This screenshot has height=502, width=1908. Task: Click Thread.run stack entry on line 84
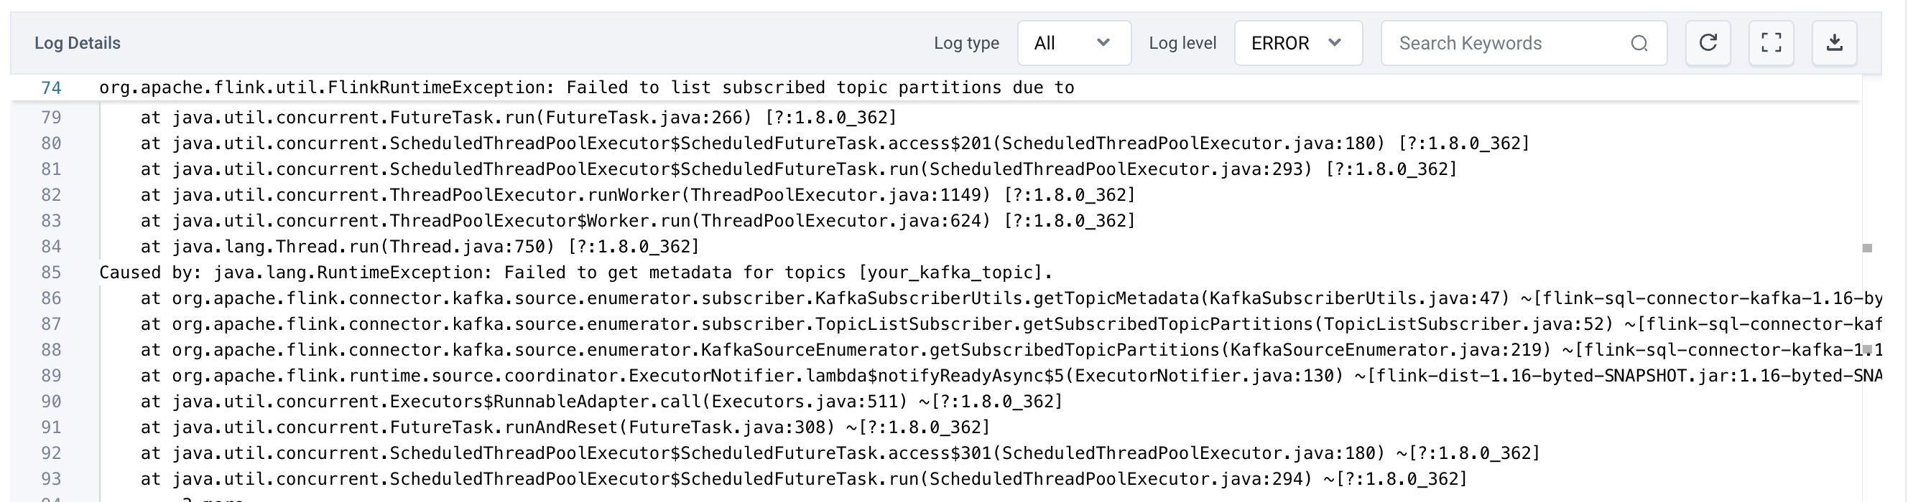coord(420,247)
